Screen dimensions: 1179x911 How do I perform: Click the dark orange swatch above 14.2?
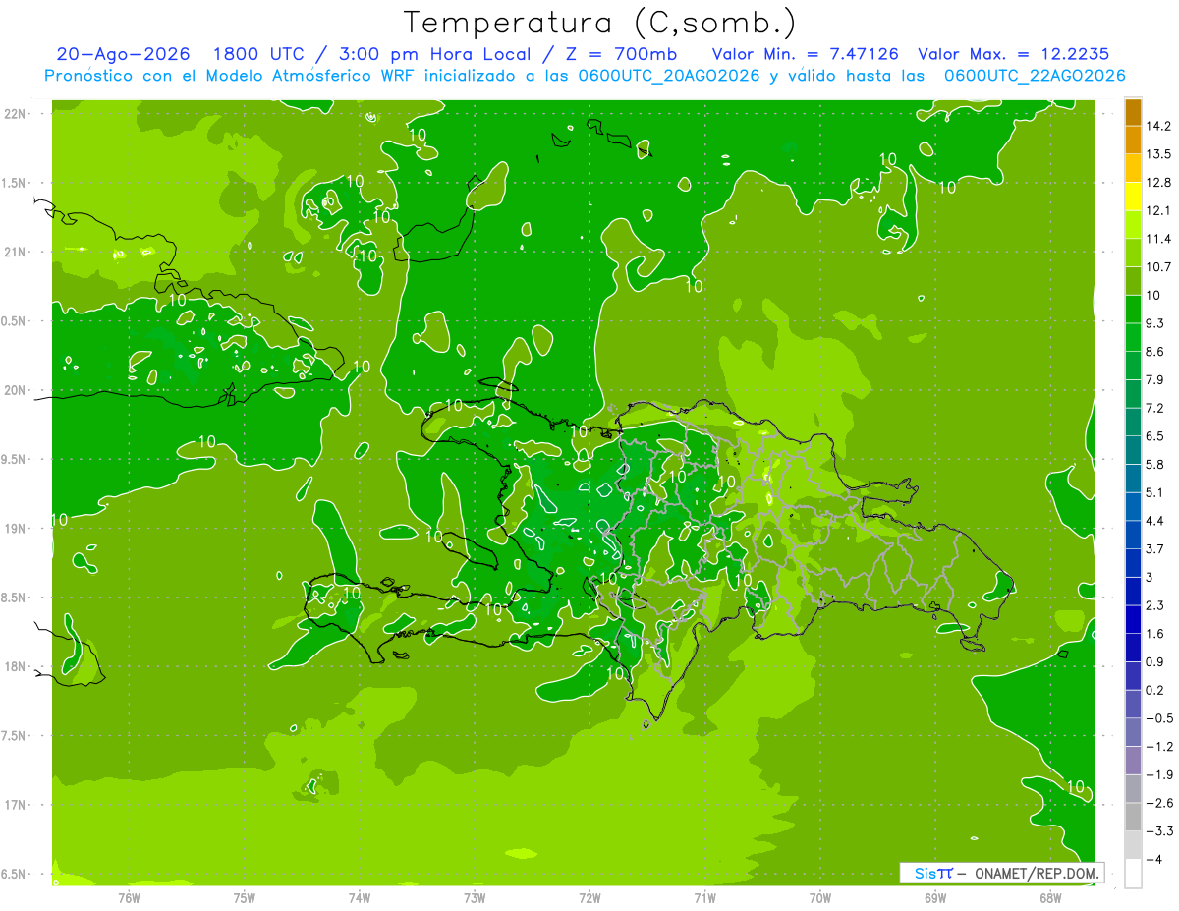tap(1133, 112)
